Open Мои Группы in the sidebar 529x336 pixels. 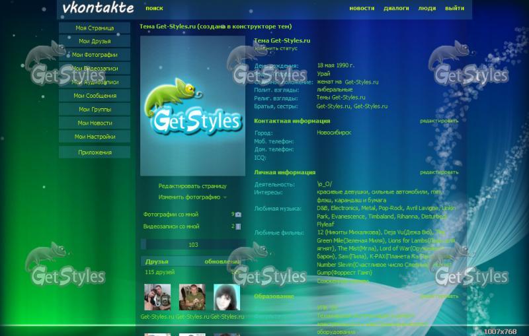tap(95, 110)
